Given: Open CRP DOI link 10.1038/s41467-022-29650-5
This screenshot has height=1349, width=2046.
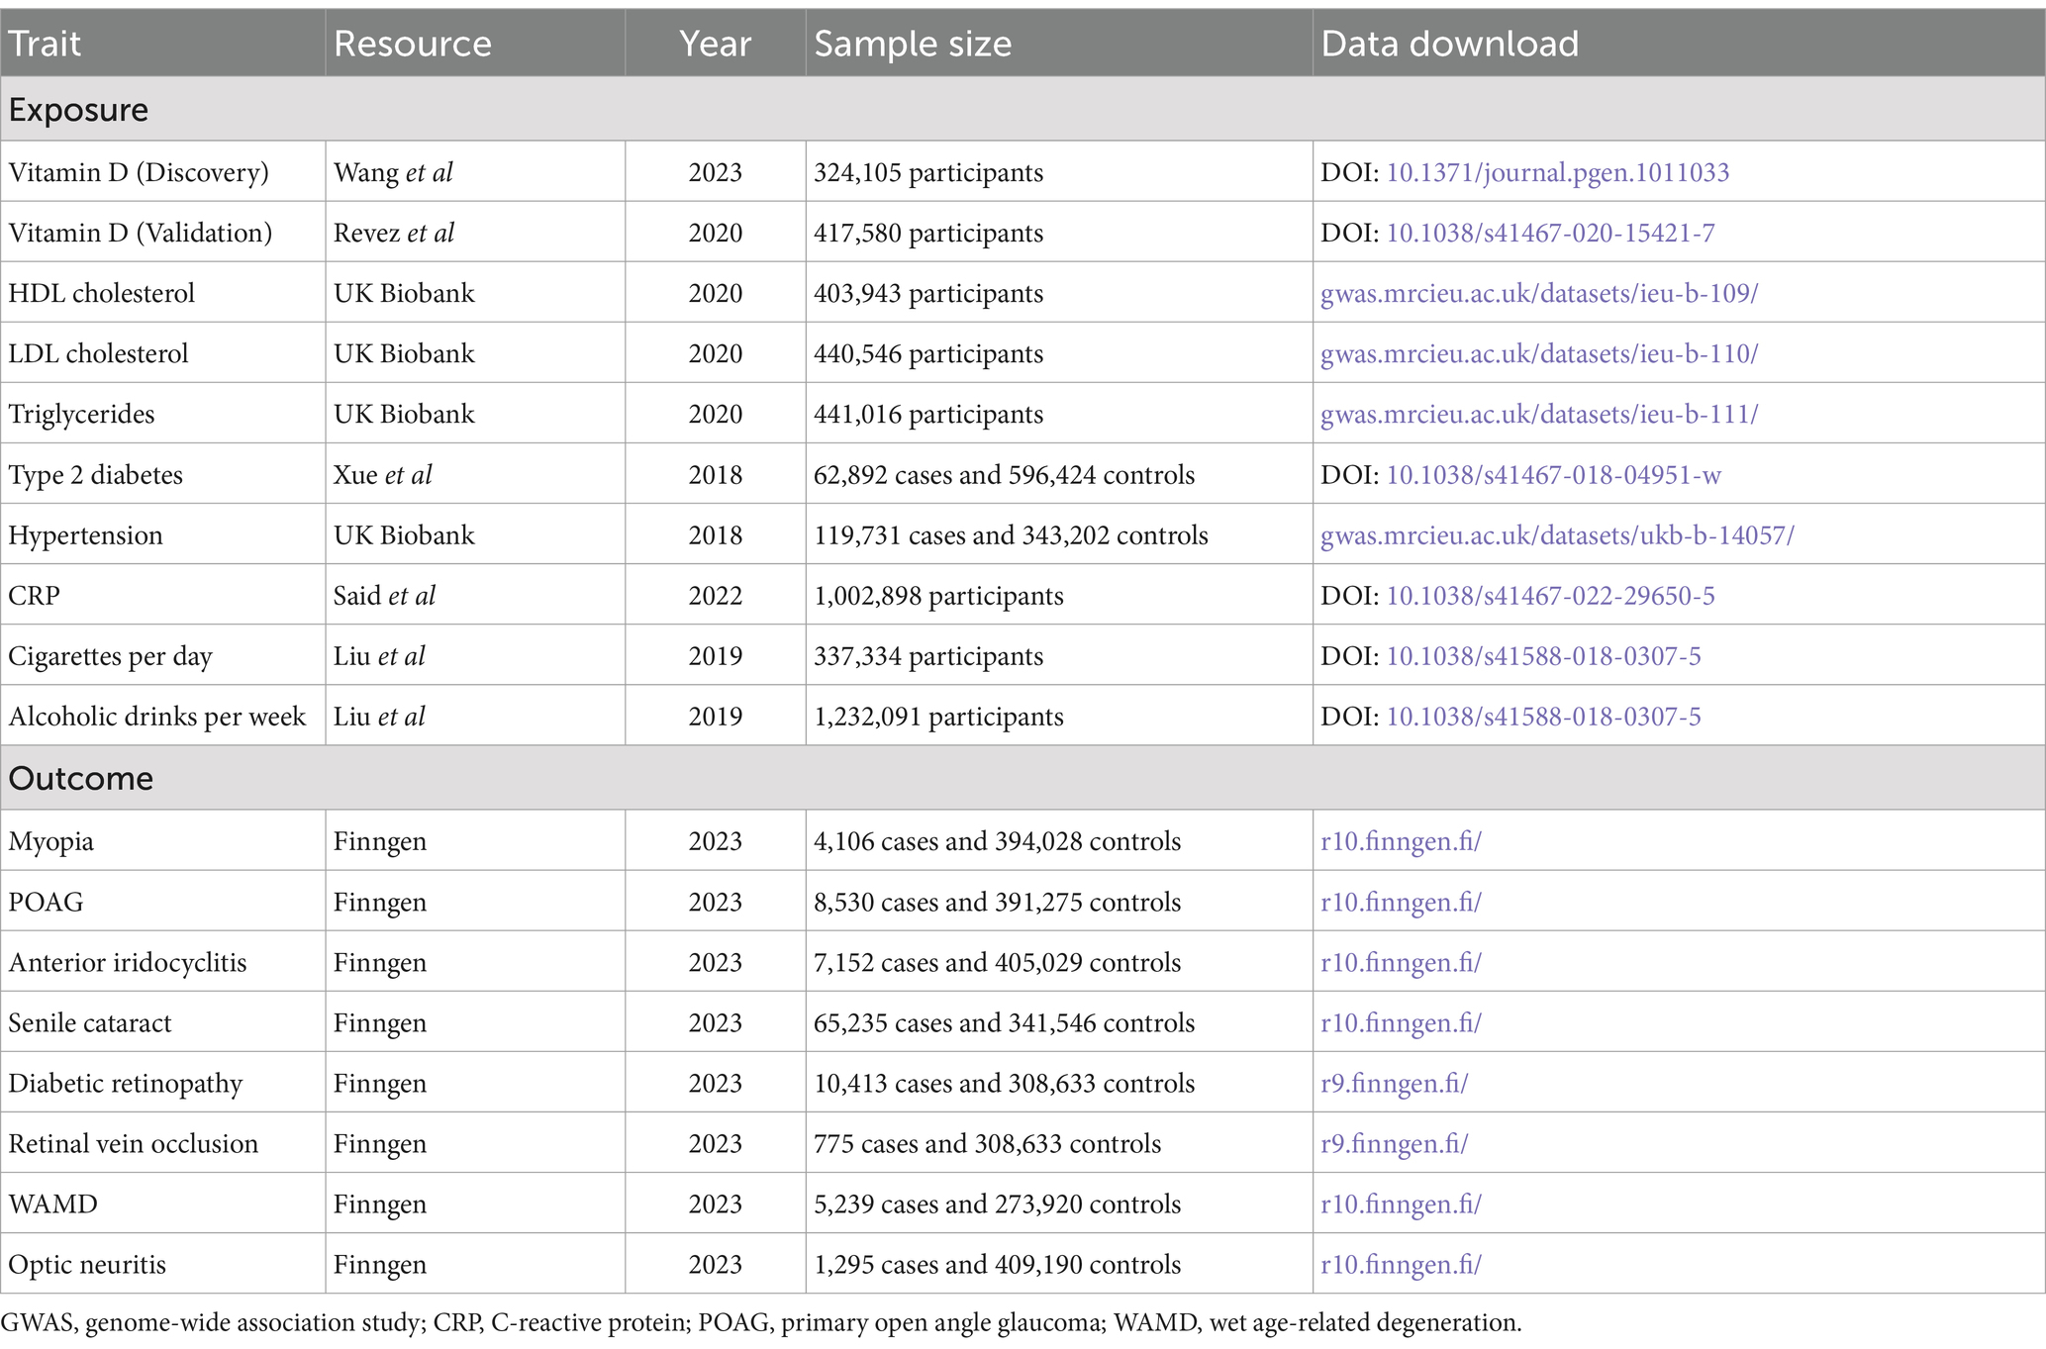Looking at the screenshot, I should point(1550,596).
